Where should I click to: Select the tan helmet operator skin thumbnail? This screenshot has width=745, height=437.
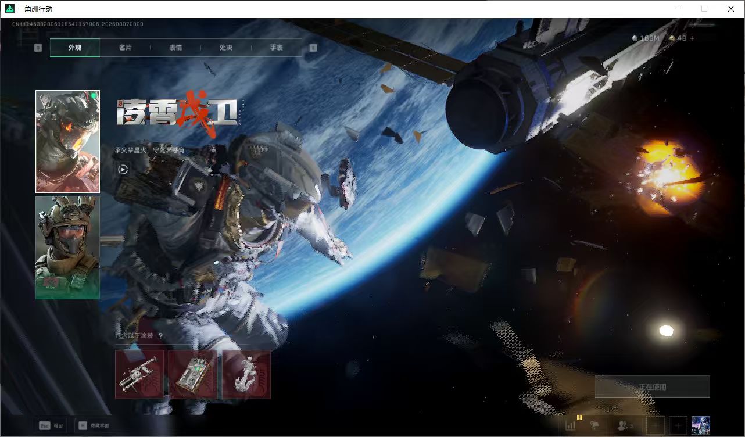[x=67, y=248]
